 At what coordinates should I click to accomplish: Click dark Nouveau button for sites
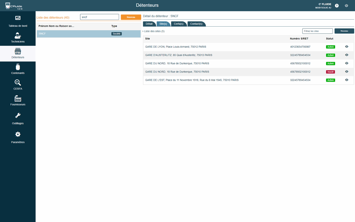point(344,31)
